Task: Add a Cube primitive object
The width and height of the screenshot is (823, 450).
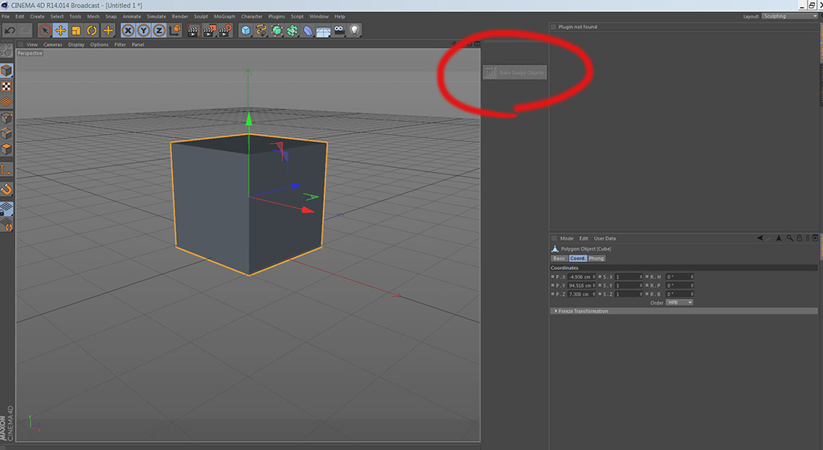Action: coord(246,31)
